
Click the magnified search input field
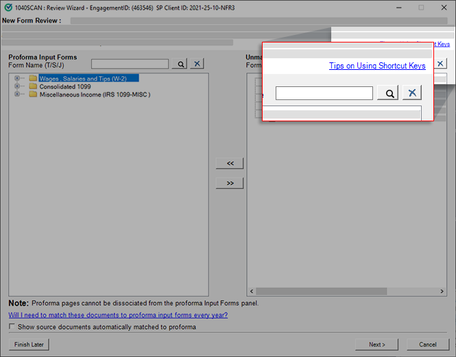[324, 93]
